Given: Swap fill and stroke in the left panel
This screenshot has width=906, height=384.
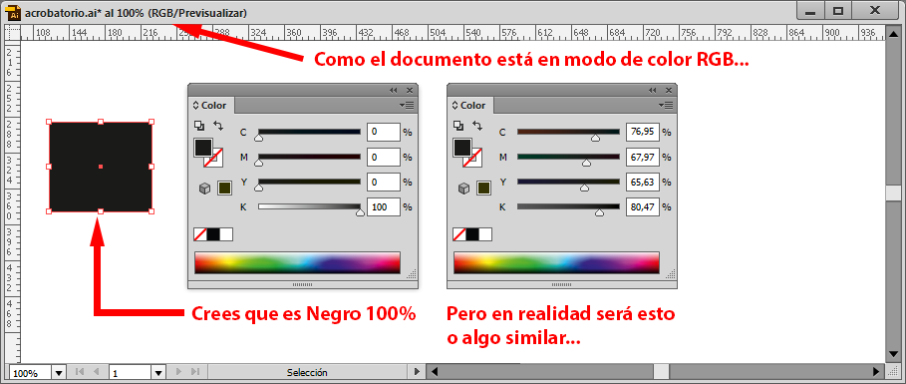Looking at the screenshot, I should tap(218, 125).
